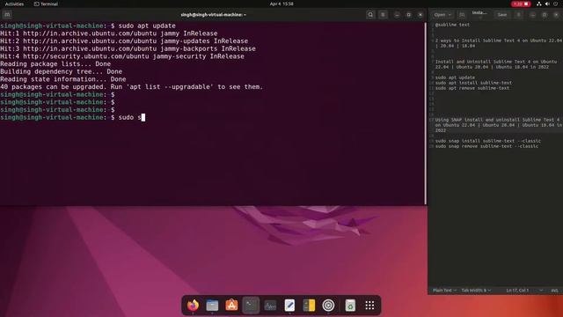Select the Terminal icon in the dock
The height and width of the screenshot is (317, 563).
tap(251, 306)
